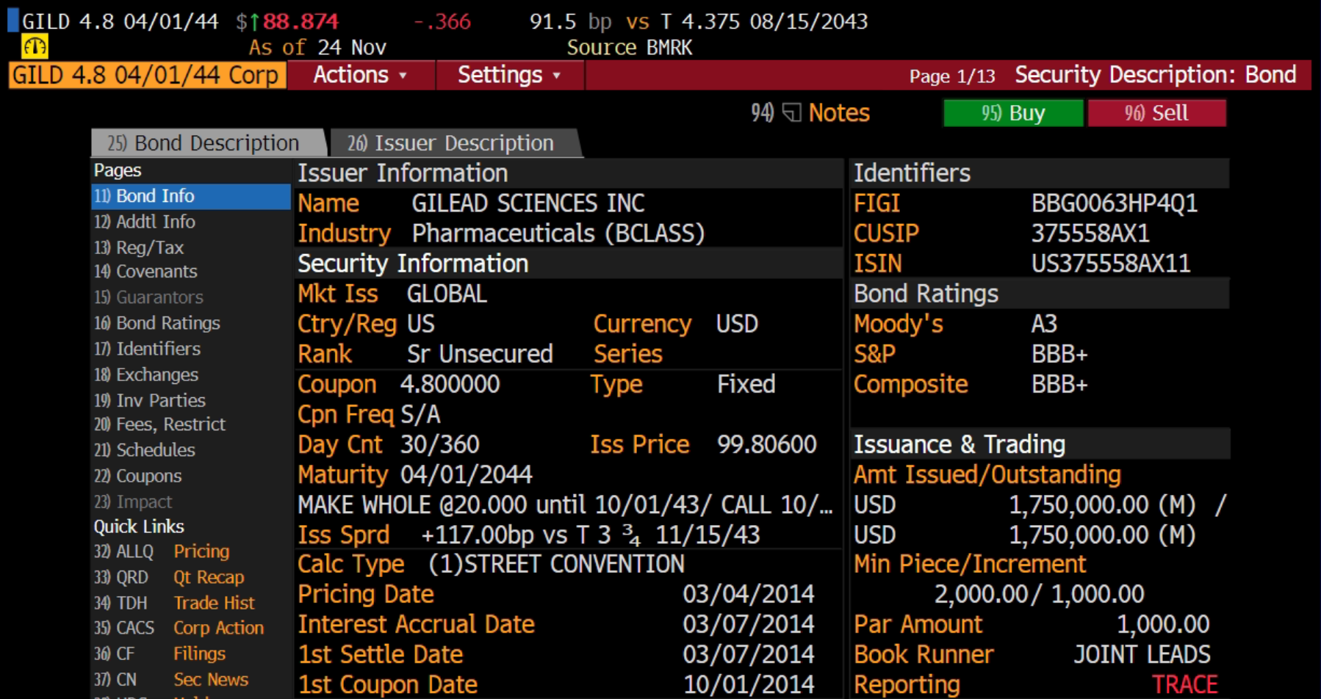The width and height of the screenshot is (1321, 699).
Task: Click the FIGI value BBG0063HP4Q1
Action: (1114, 203)
